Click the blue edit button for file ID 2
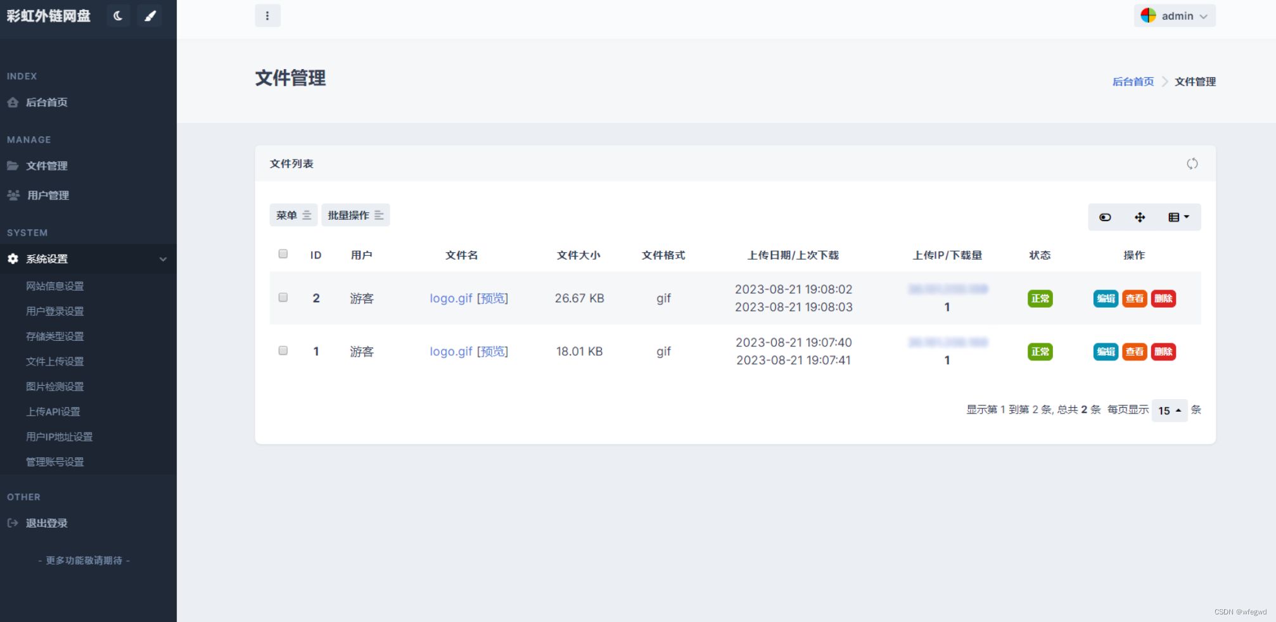This screenshot has width=1276, height=622. [x=1106, y=298]
